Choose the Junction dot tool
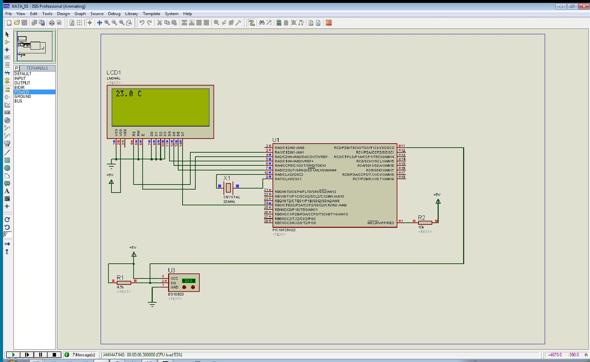This screenshot has width=590, height=362. (x=7, y=50)
